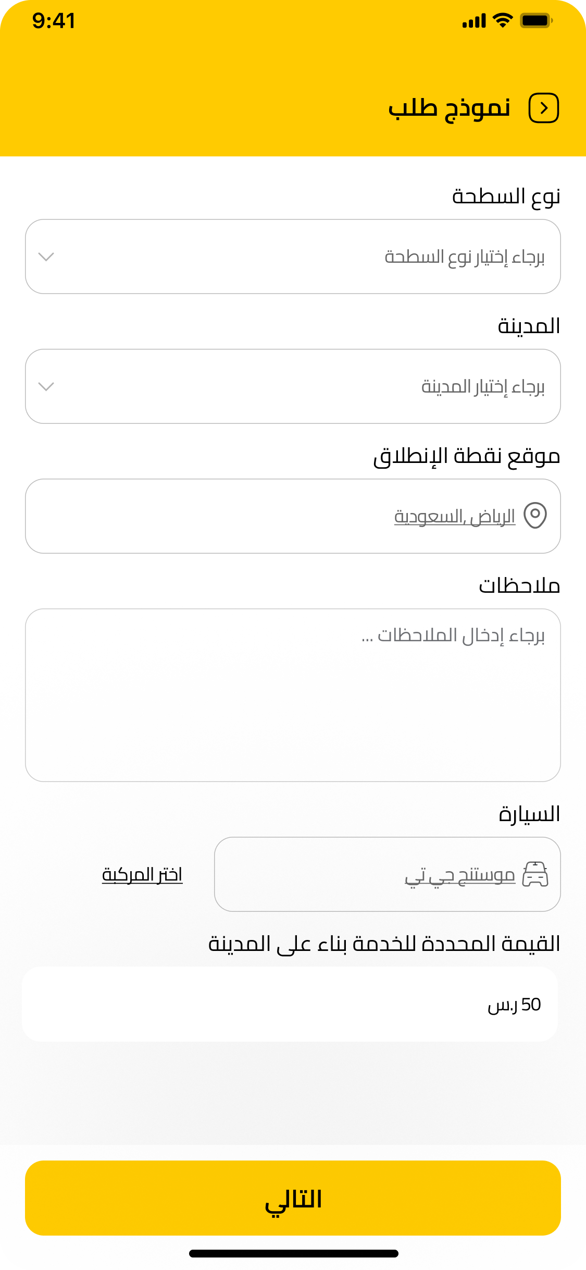This screenshot has width=586, height=1270.
Task: Tap the battery icon in status bar
Action: pyautogui.click(x=536, y=21)
